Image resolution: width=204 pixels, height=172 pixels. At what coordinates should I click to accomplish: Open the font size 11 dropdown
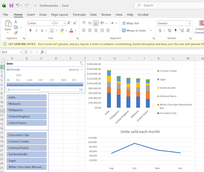pyautogui.click(x=64, y=23)
